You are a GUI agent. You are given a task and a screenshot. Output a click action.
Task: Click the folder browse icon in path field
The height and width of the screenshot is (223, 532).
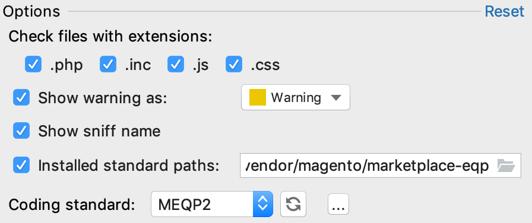point(506,165)
